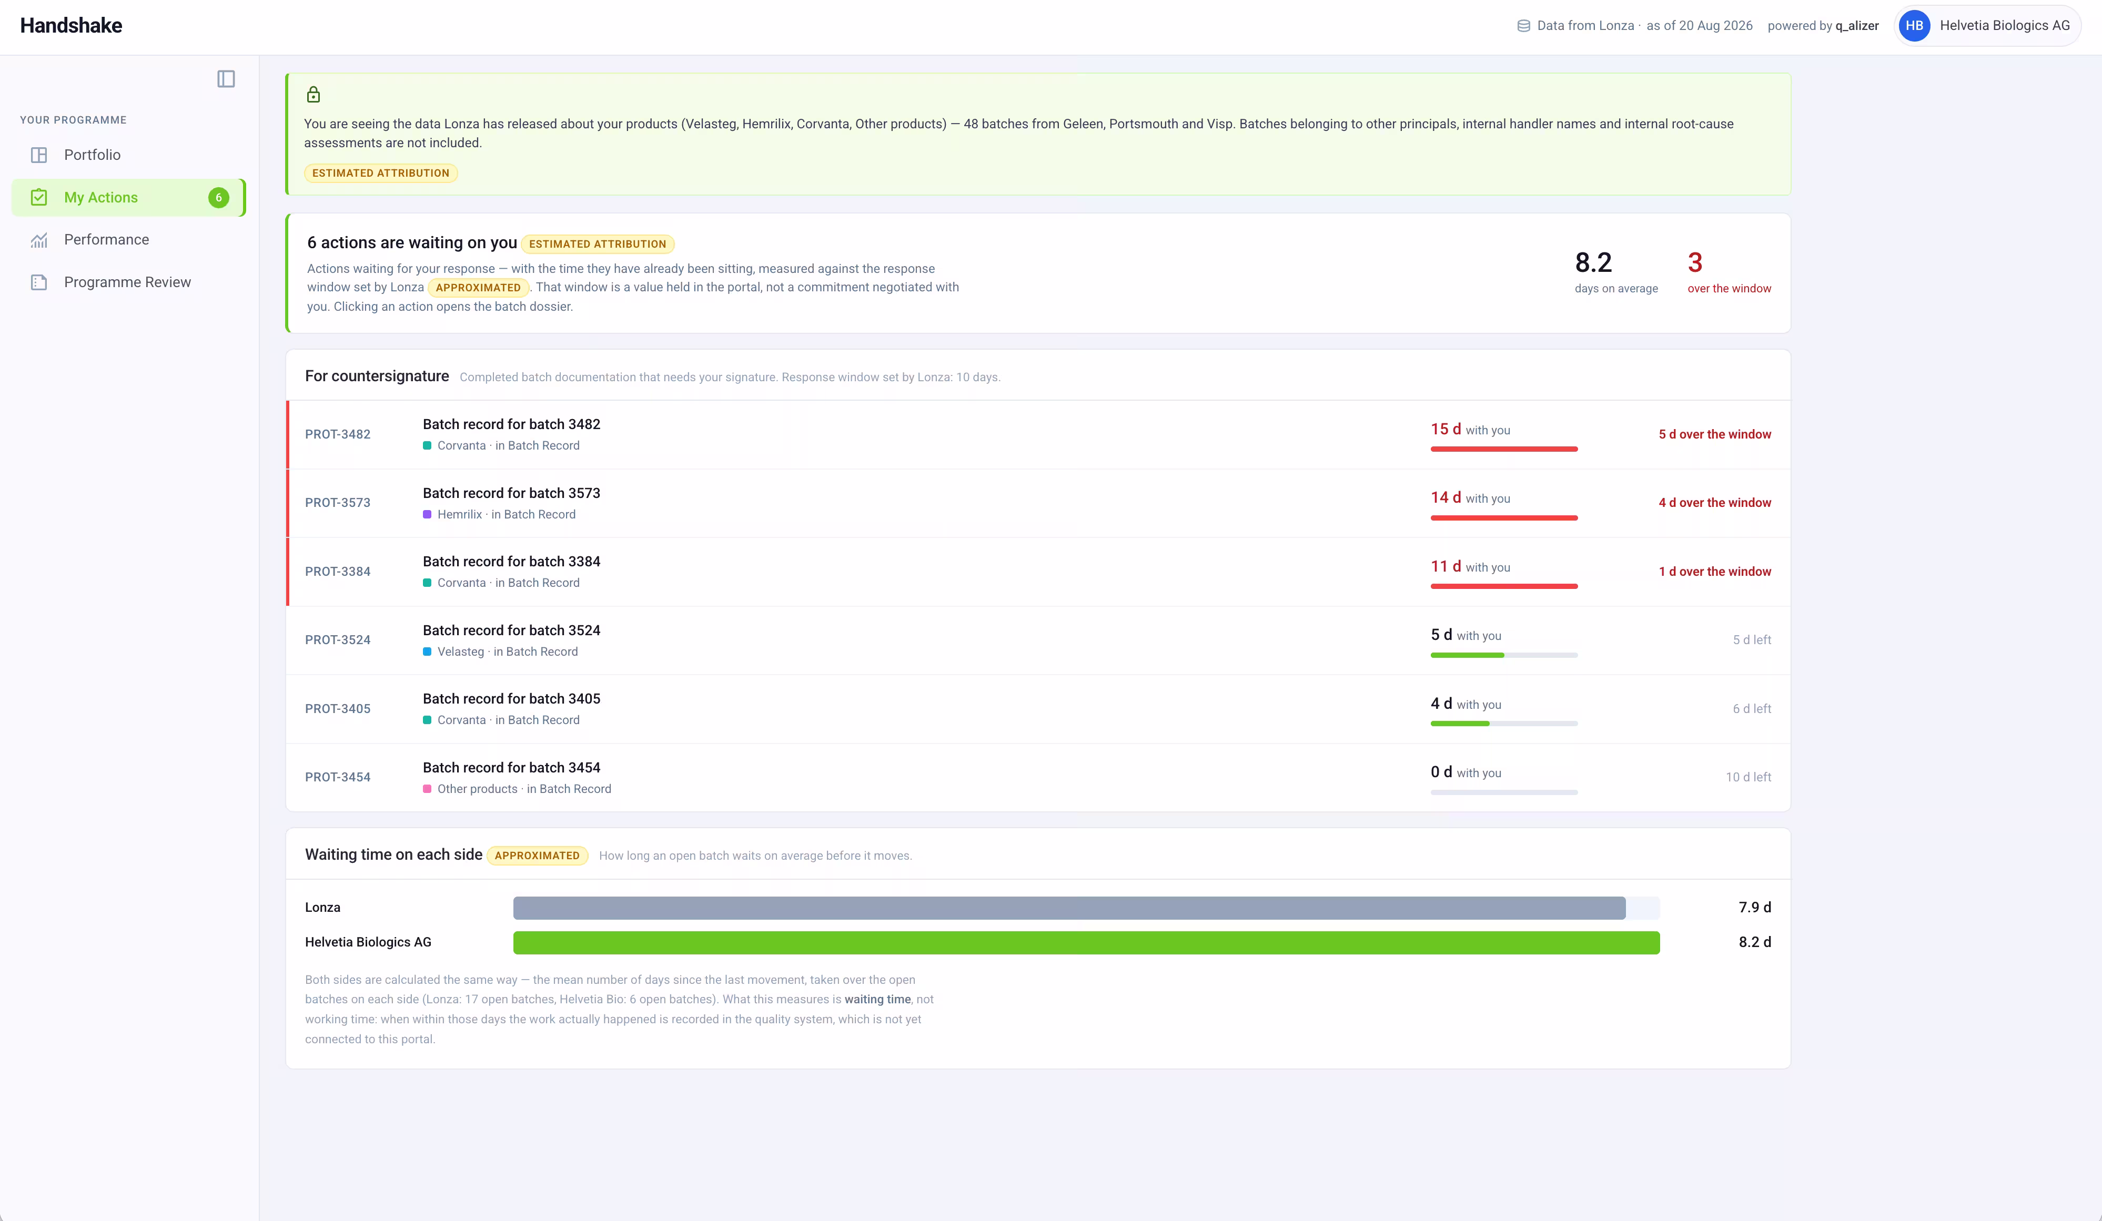Viewport: 2102px width, 1221px height.
Task: Go to Portfolio in the sidebar
Action: point(128,155)
